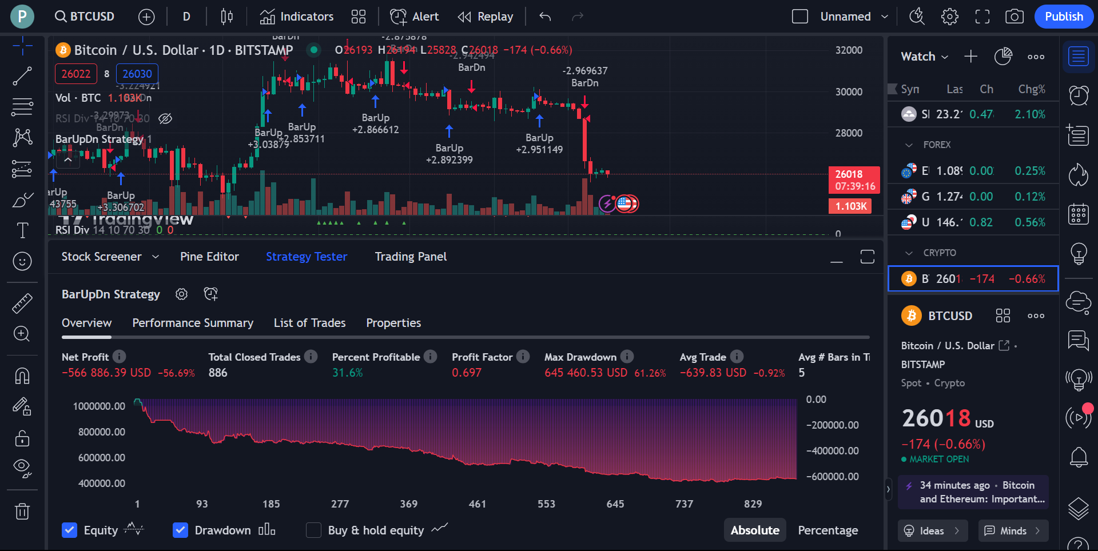Select the emoji drawing tool
The height and width of the screenshot is (551, 1098).
[x=22, y=261]
